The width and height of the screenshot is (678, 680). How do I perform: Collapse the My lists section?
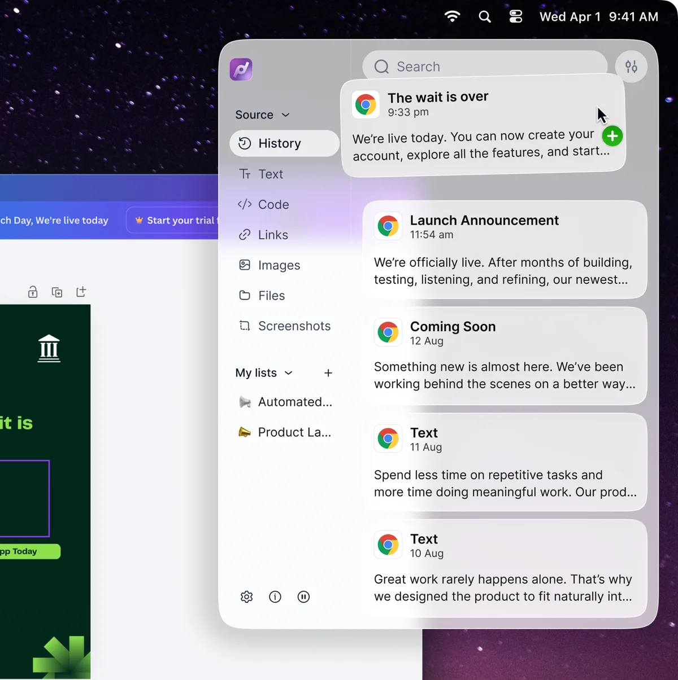264,373
